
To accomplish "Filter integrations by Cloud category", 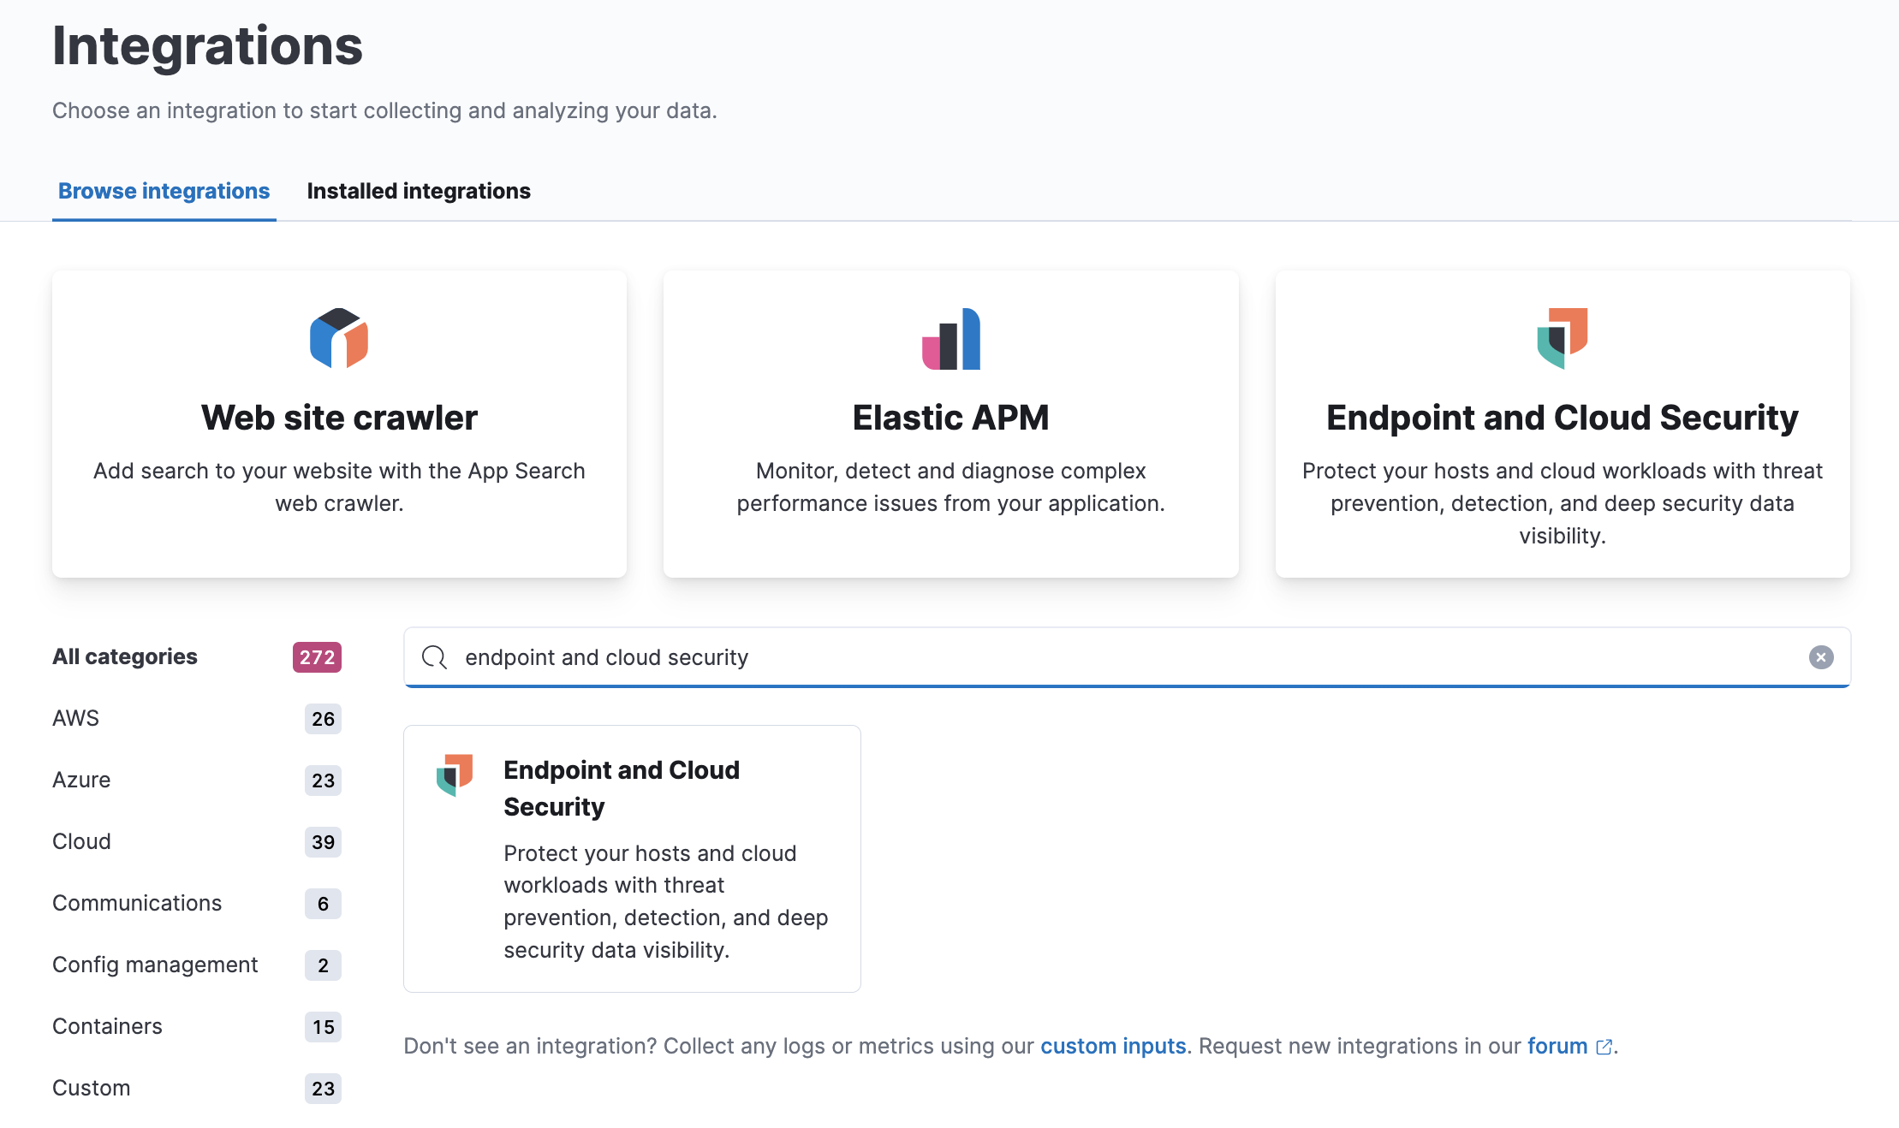I will coord(80,841).
